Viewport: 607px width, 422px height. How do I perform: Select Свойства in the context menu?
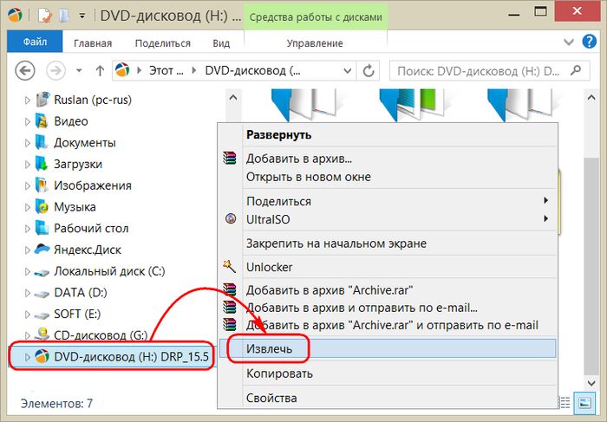[x=271, y=398]
